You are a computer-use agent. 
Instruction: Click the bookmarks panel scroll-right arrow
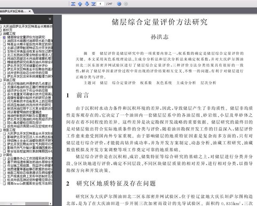coord(50,204)
